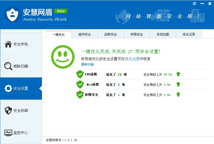Screen dimensions: 214x144
Task: Click the green up arrow for 权限安全 row
Action: 178,94
